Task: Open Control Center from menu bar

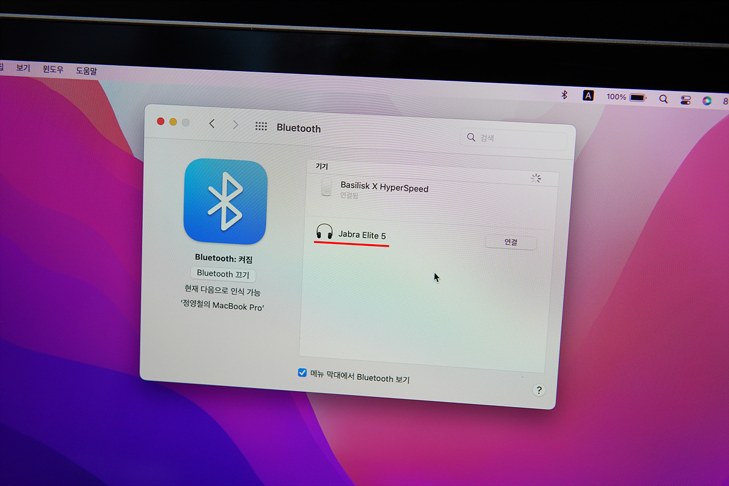Action: (x=686, y=100)
